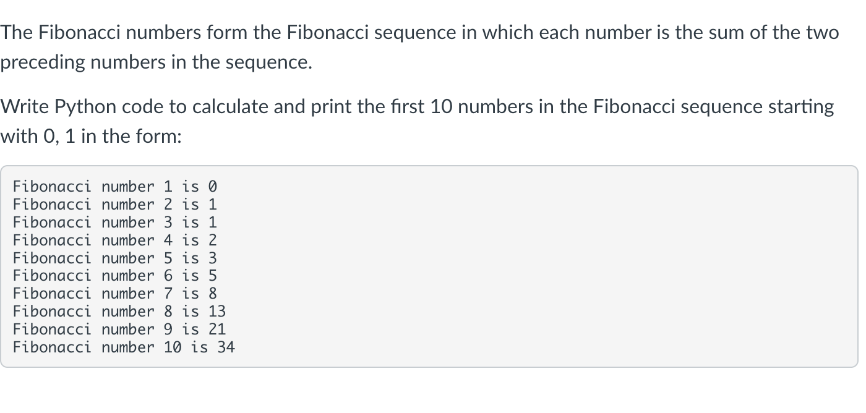Screen dimensions: 866x413
Task: Select the line 'Fibonacci number 3 is 1'
Action: (115, 223)
